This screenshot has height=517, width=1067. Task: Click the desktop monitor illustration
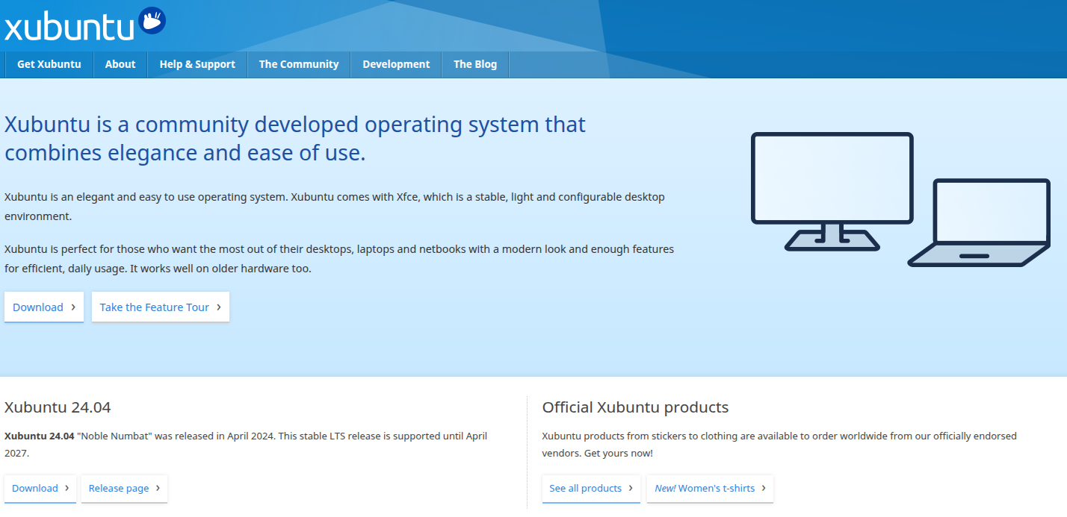(832, 190)
